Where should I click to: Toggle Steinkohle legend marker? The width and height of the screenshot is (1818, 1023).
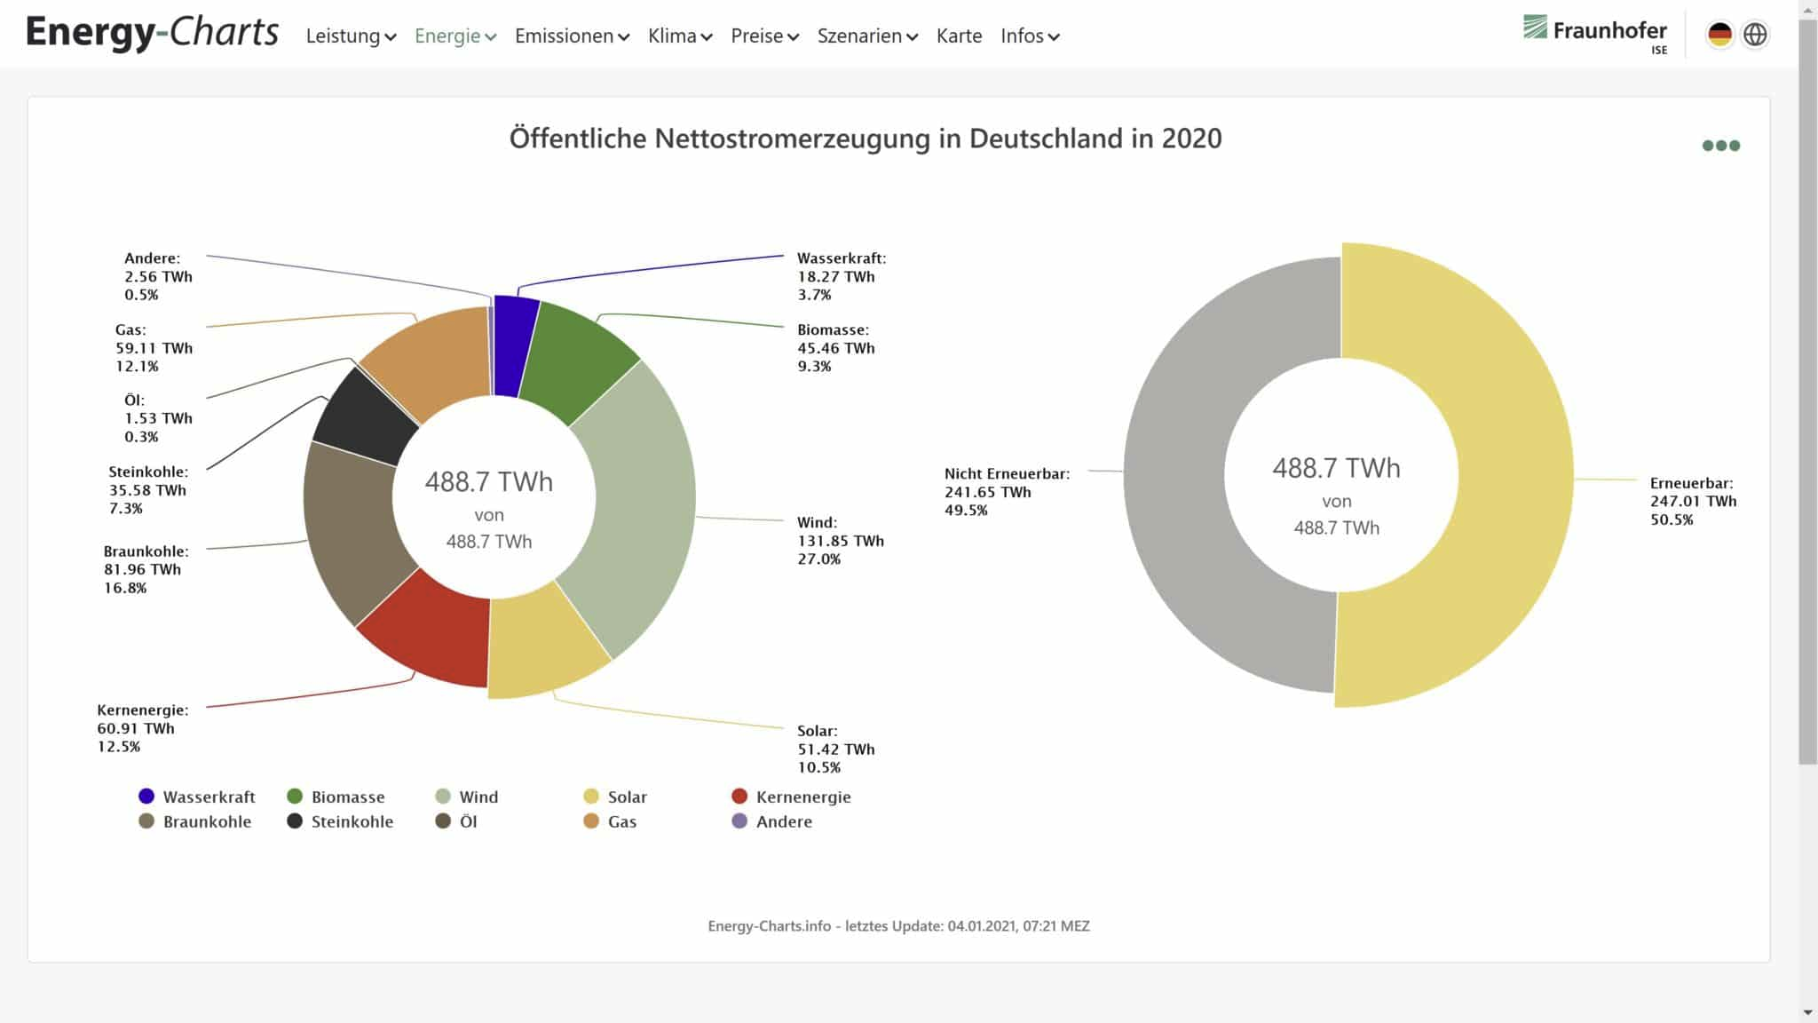(296, 821)
